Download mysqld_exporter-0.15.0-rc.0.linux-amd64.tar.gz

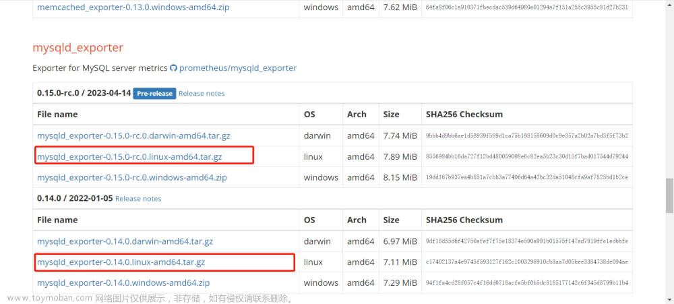pyautogui.click(x=129, y=157)
